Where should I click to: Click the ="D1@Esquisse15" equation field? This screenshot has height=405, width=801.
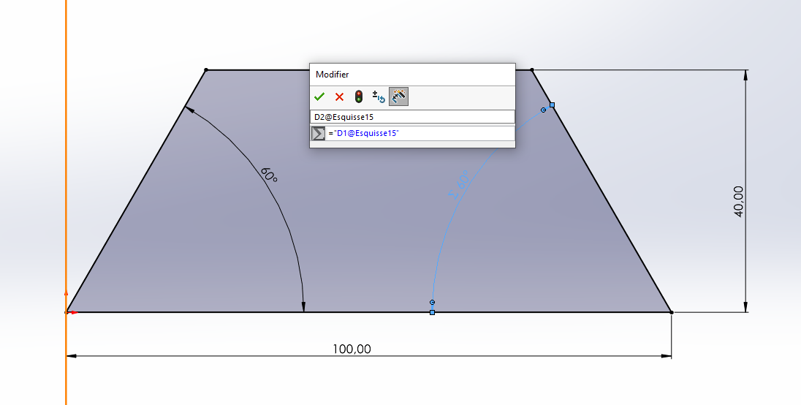pyautogui.click(x=420, y=133)
